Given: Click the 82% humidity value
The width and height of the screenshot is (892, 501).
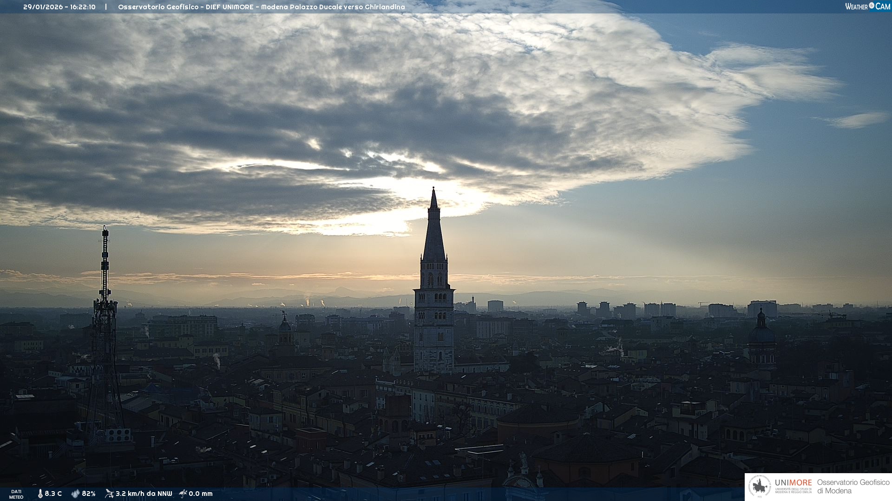Looking at the screenshot, I should (x=89, y=494).
